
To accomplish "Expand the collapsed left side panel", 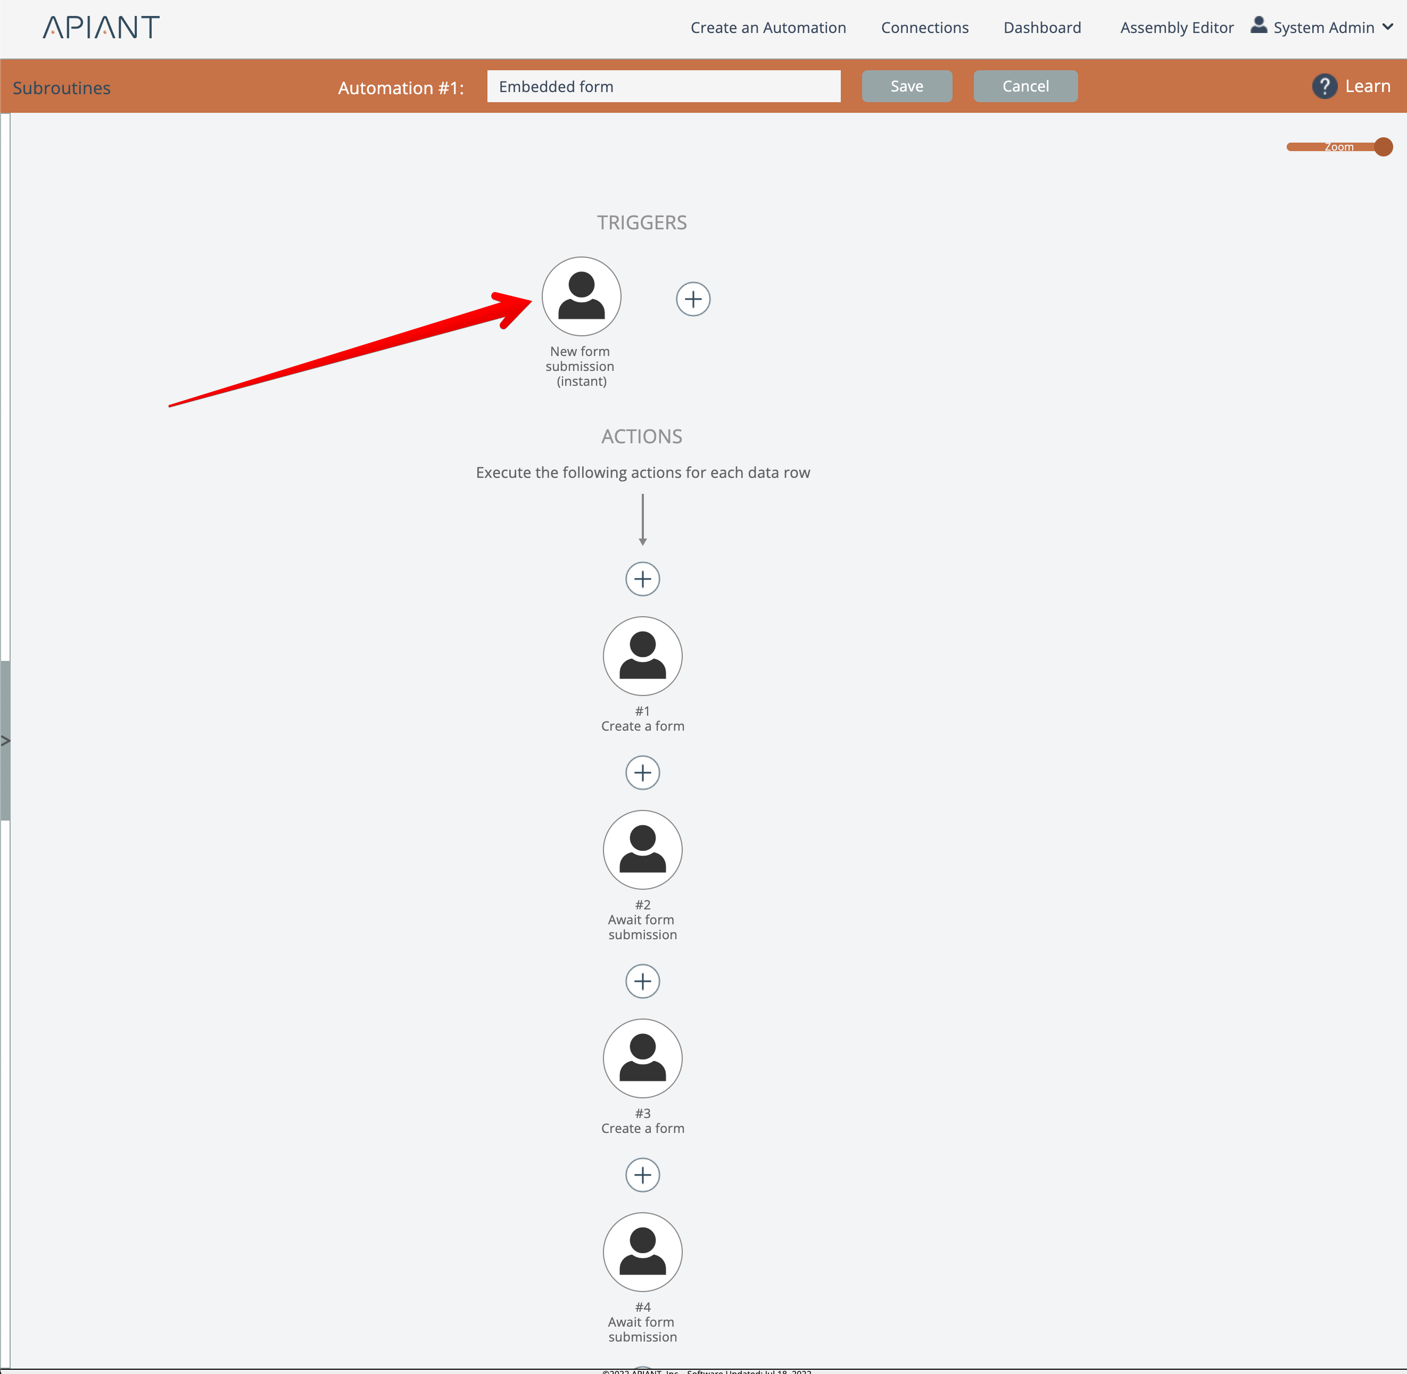I will tap(5, 740).
